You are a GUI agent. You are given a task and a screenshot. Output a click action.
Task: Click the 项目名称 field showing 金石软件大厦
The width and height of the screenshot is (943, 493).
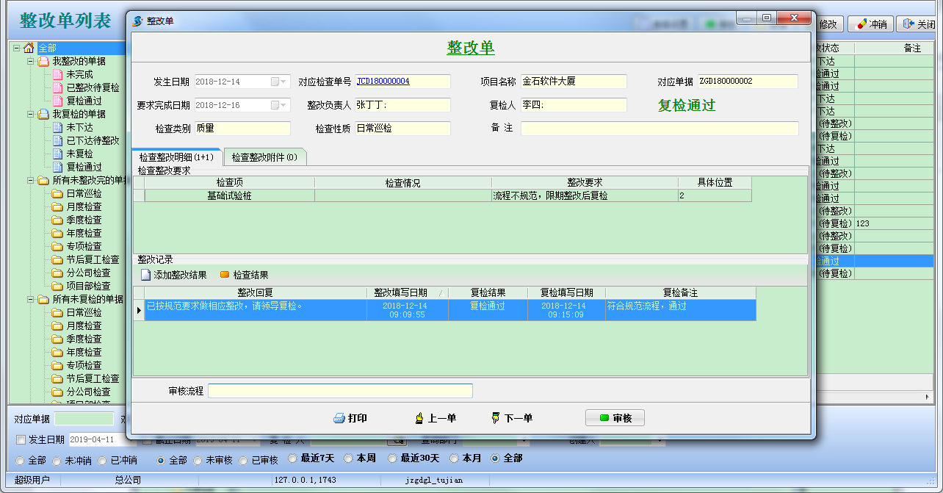click(x=574, y=82)
